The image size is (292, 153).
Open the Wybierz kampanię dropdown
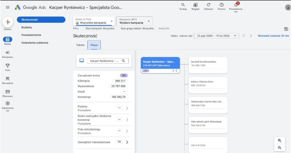pos(134,21)
